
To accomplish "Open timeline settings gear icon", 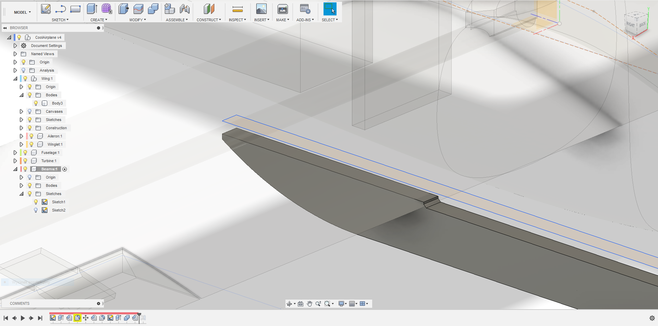I will tap(652, 318).
